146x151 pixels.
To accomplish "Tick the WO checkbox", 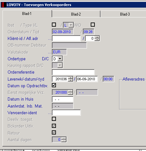I will coord(93,25).
